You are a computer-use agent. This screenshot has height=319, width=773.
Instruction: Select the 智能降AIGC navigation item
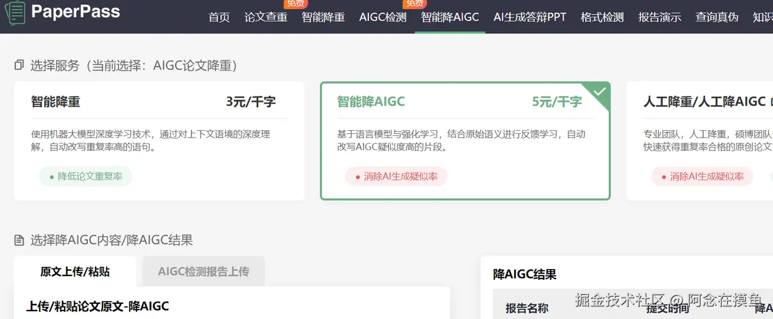450,17
